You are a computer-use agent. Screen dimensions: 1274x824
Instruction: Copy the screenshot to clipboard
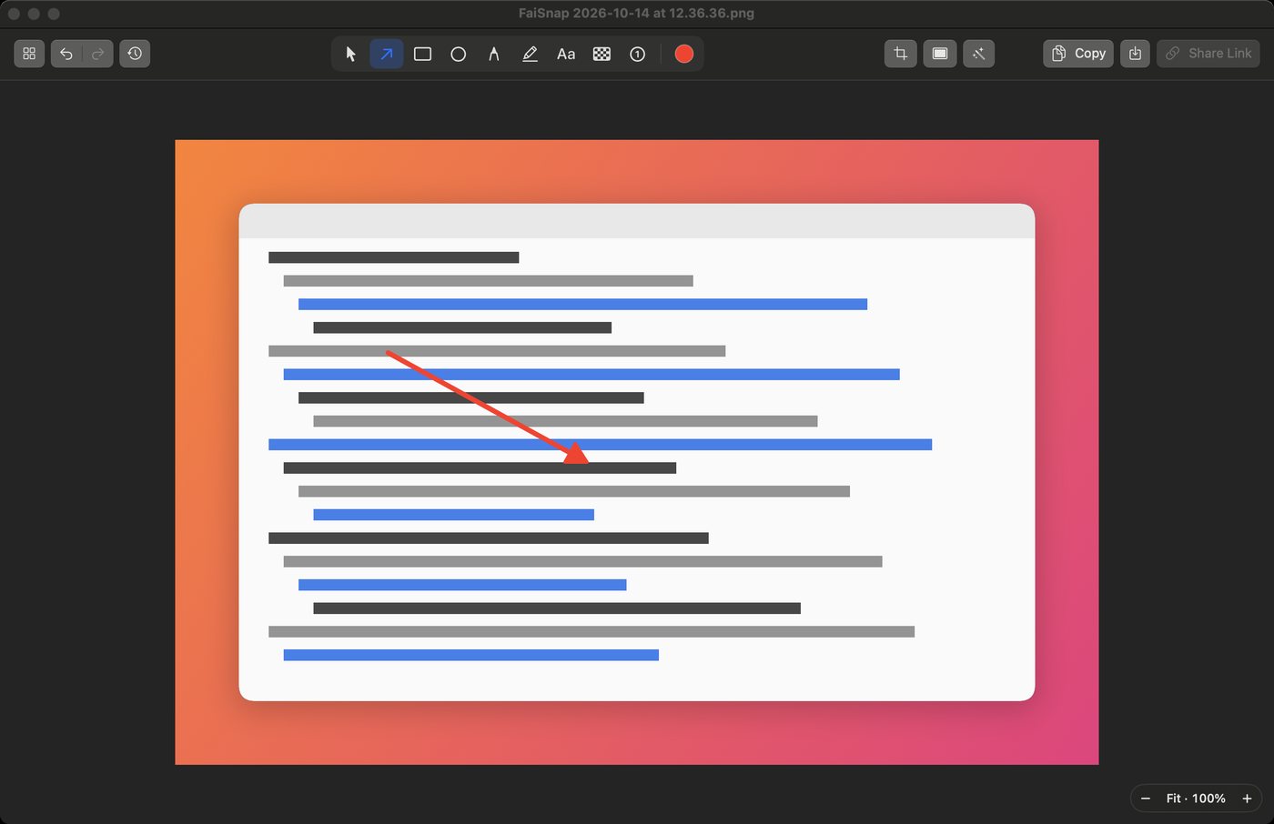[x=1078, y=54]
